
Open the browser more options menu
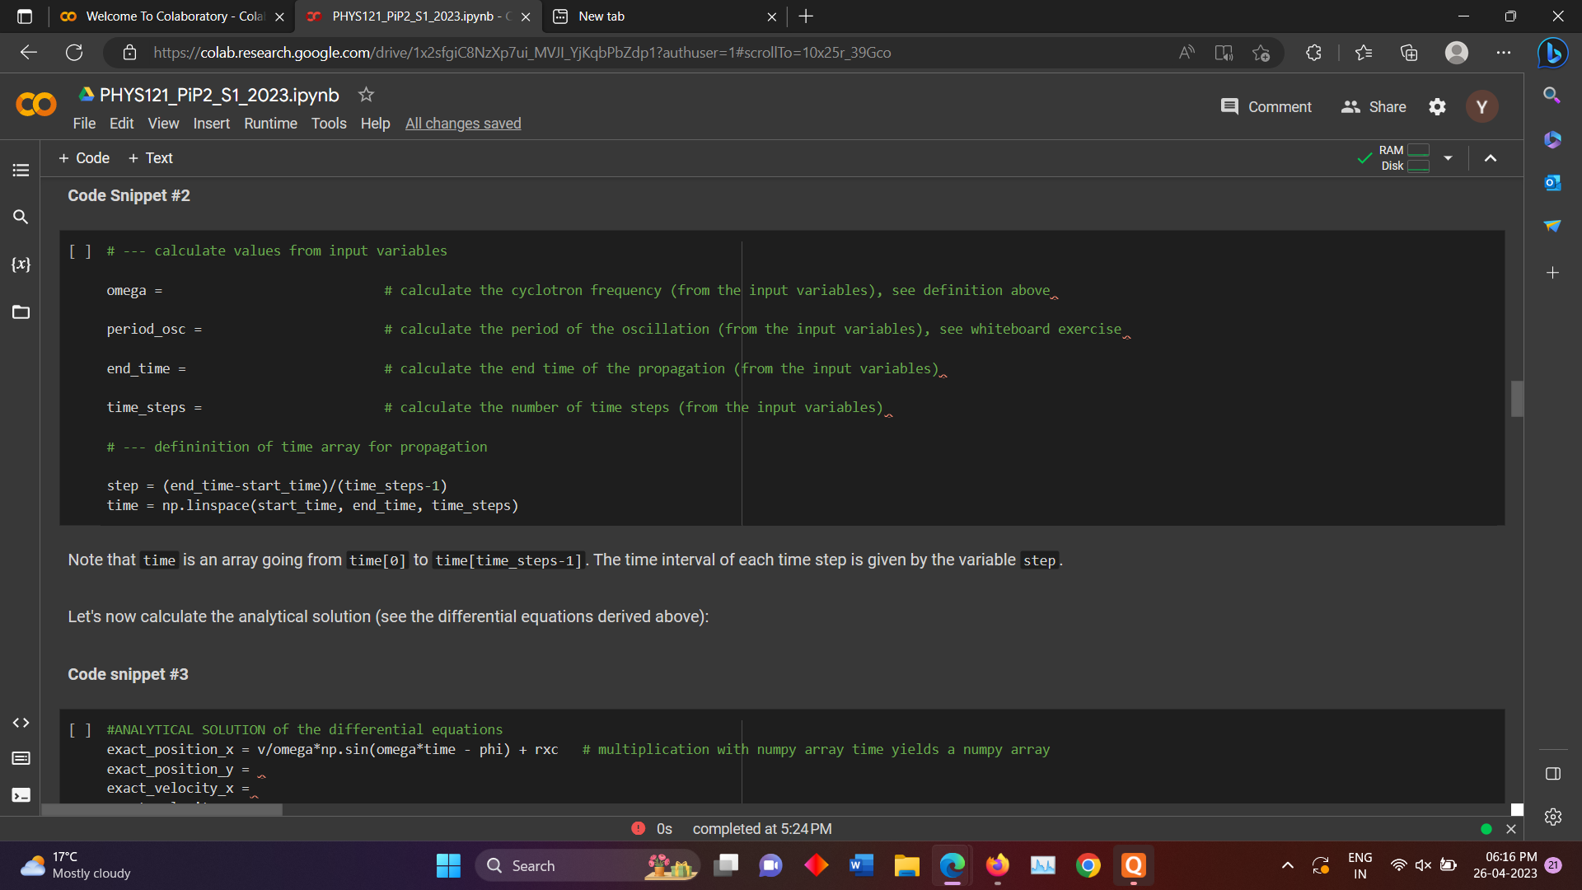click(x=1504, y=53)
